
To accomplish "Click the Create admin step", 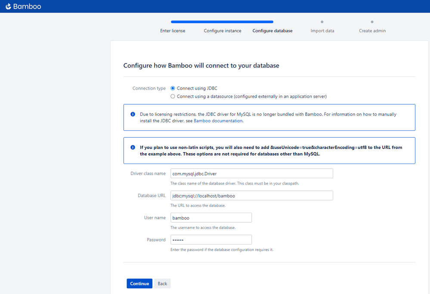I will coord(372,31).
